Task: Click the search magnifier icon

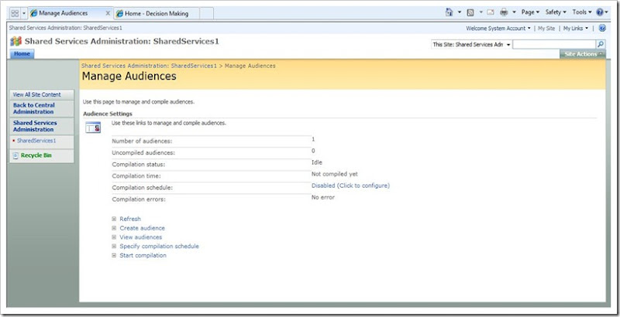Action: 600,45
